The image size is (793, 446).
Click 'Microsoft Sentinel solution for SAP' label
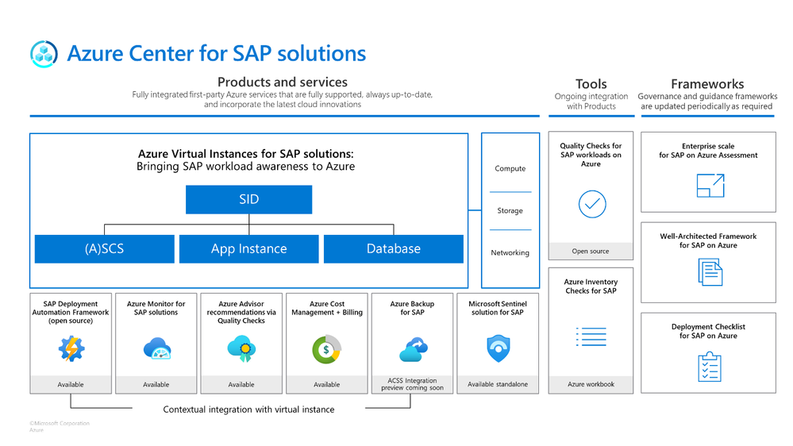coord(498,308)
